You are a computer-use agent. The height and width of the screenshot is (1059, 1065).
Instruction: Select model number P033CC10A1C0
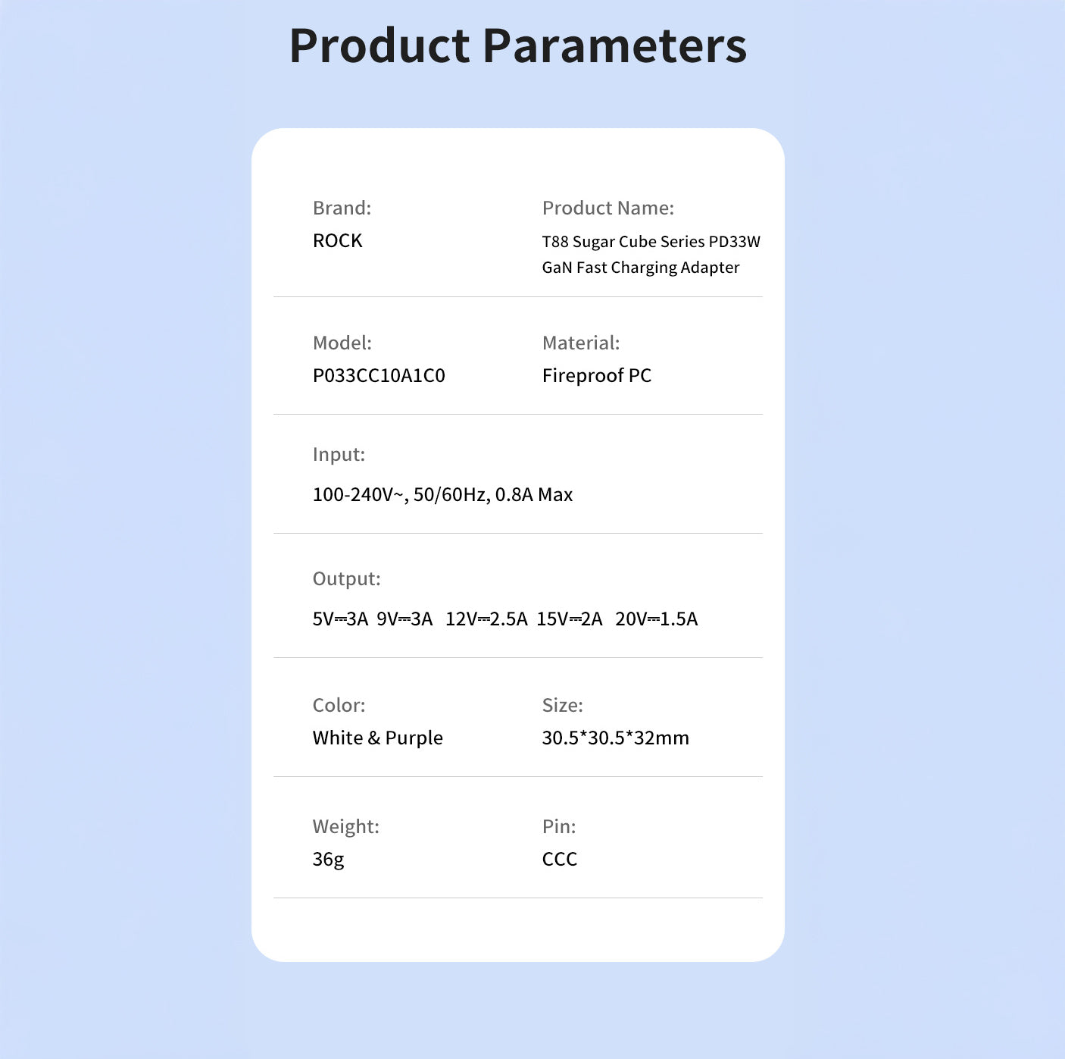point(379,375)
